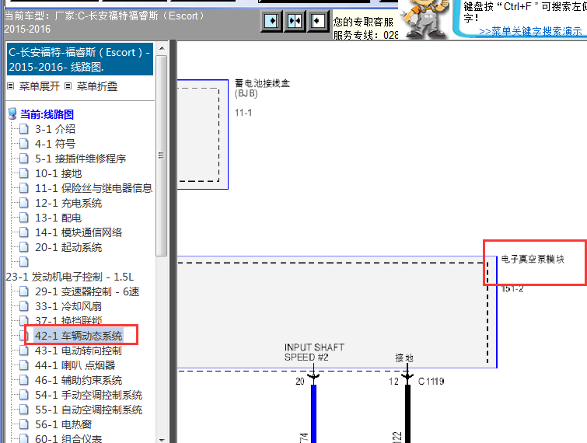Click the blue wire below pin 20

314,413
